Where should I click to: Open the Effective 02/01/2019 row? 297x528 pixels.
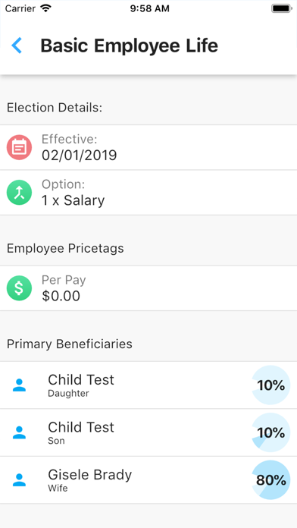pyautogui.click(x=148, y=147)
